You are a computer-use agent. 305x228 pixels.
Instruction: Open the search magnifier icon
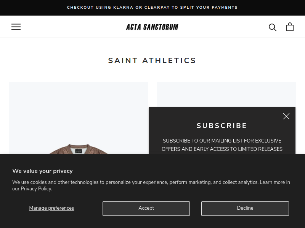[273, 27]
